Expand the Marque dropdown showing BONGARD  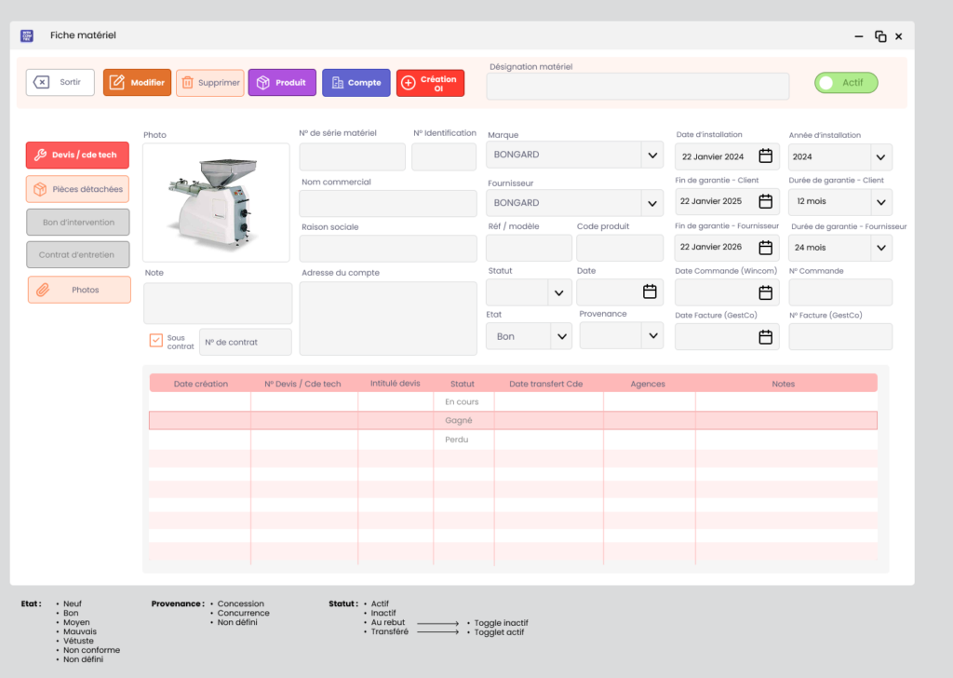(651, 155)
